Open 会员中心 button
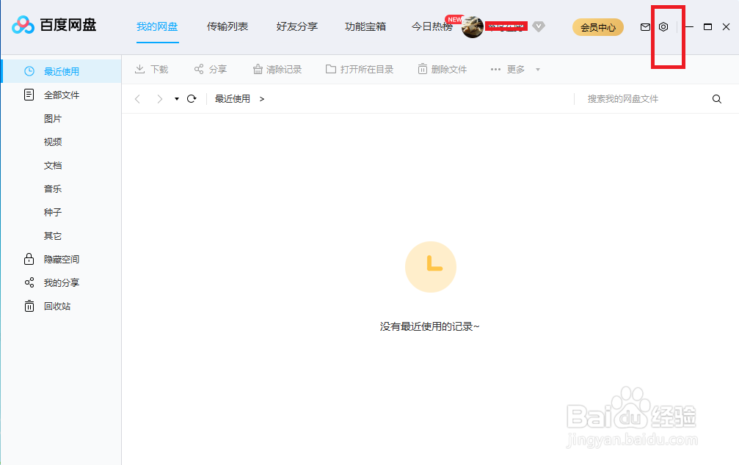739x465 pixels. click(598, 27)
